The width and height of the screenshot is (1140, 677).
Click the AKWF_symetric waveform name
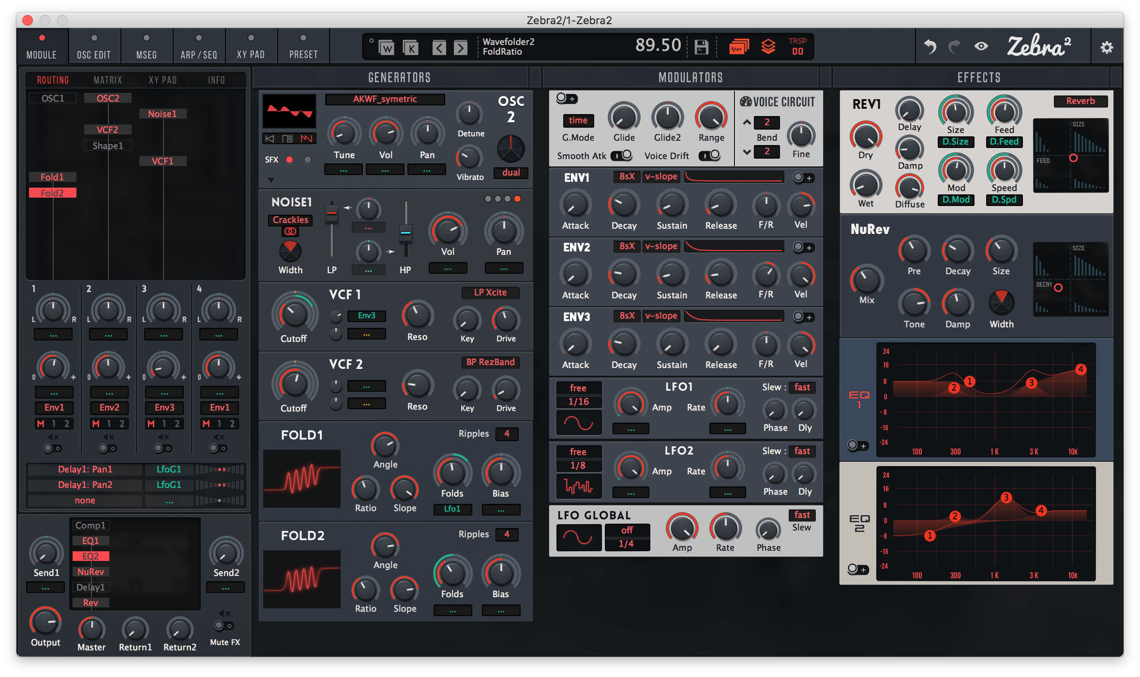click(385, 99)
